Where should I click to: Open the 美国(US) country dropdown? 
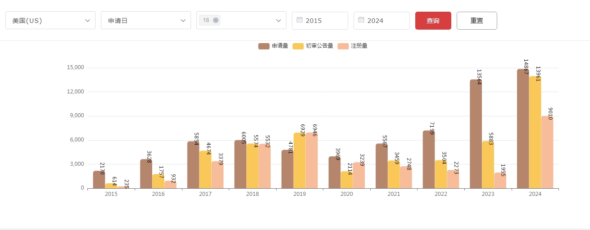point(50,21)
